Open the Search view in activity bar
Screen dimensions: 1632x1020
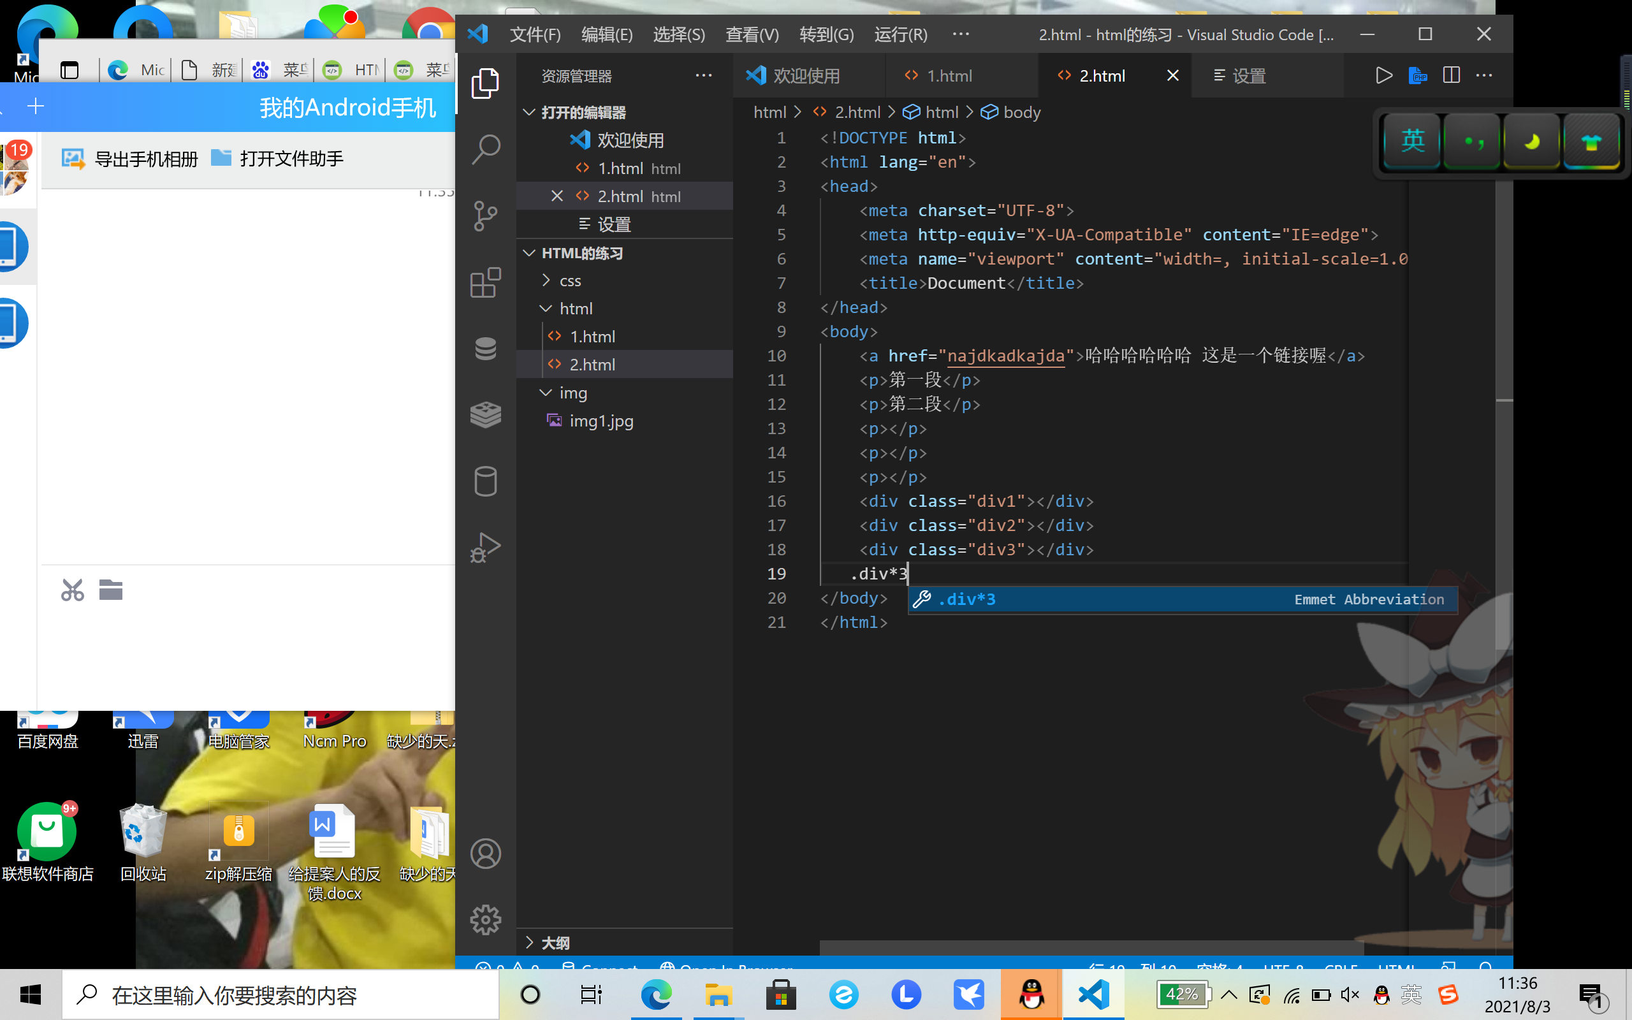(x=485, y=149)
